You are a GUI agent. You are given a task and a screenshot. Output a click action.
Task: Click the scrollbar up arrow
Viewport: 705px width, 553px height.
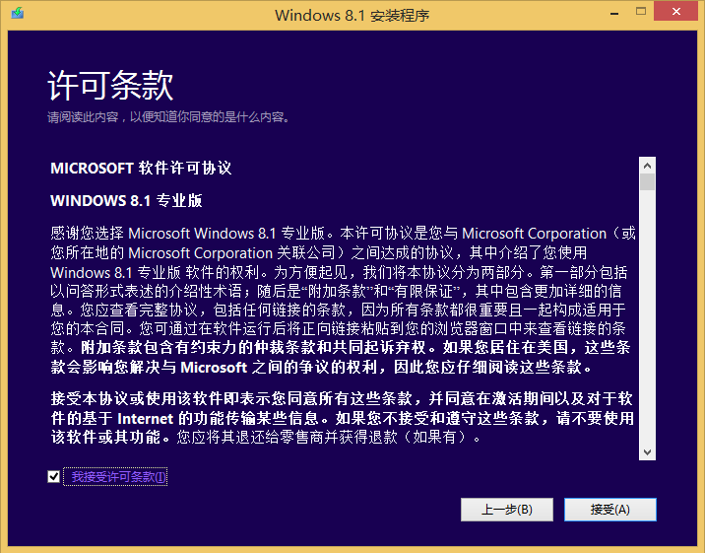click(648, 166)
